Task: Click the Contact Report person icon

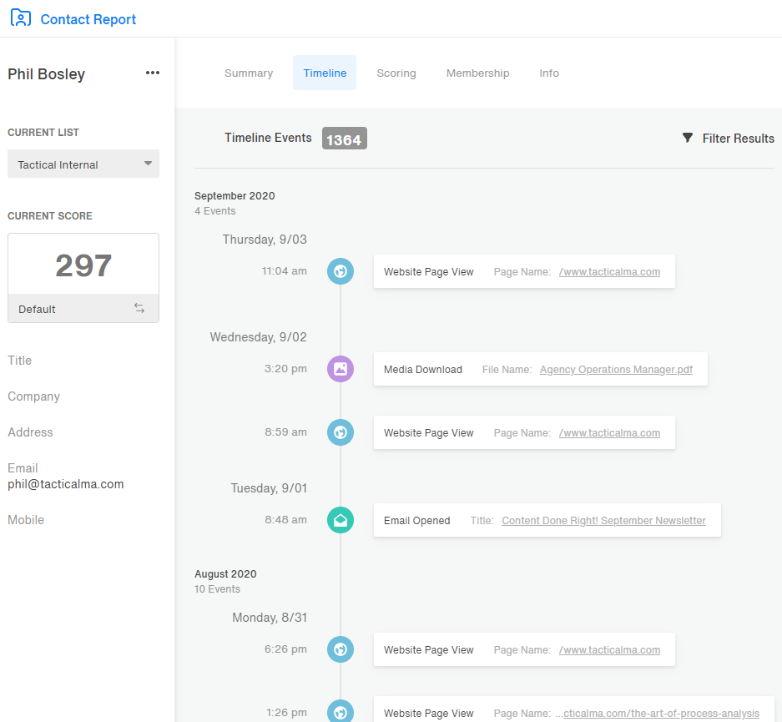Action: click(21, 18)
